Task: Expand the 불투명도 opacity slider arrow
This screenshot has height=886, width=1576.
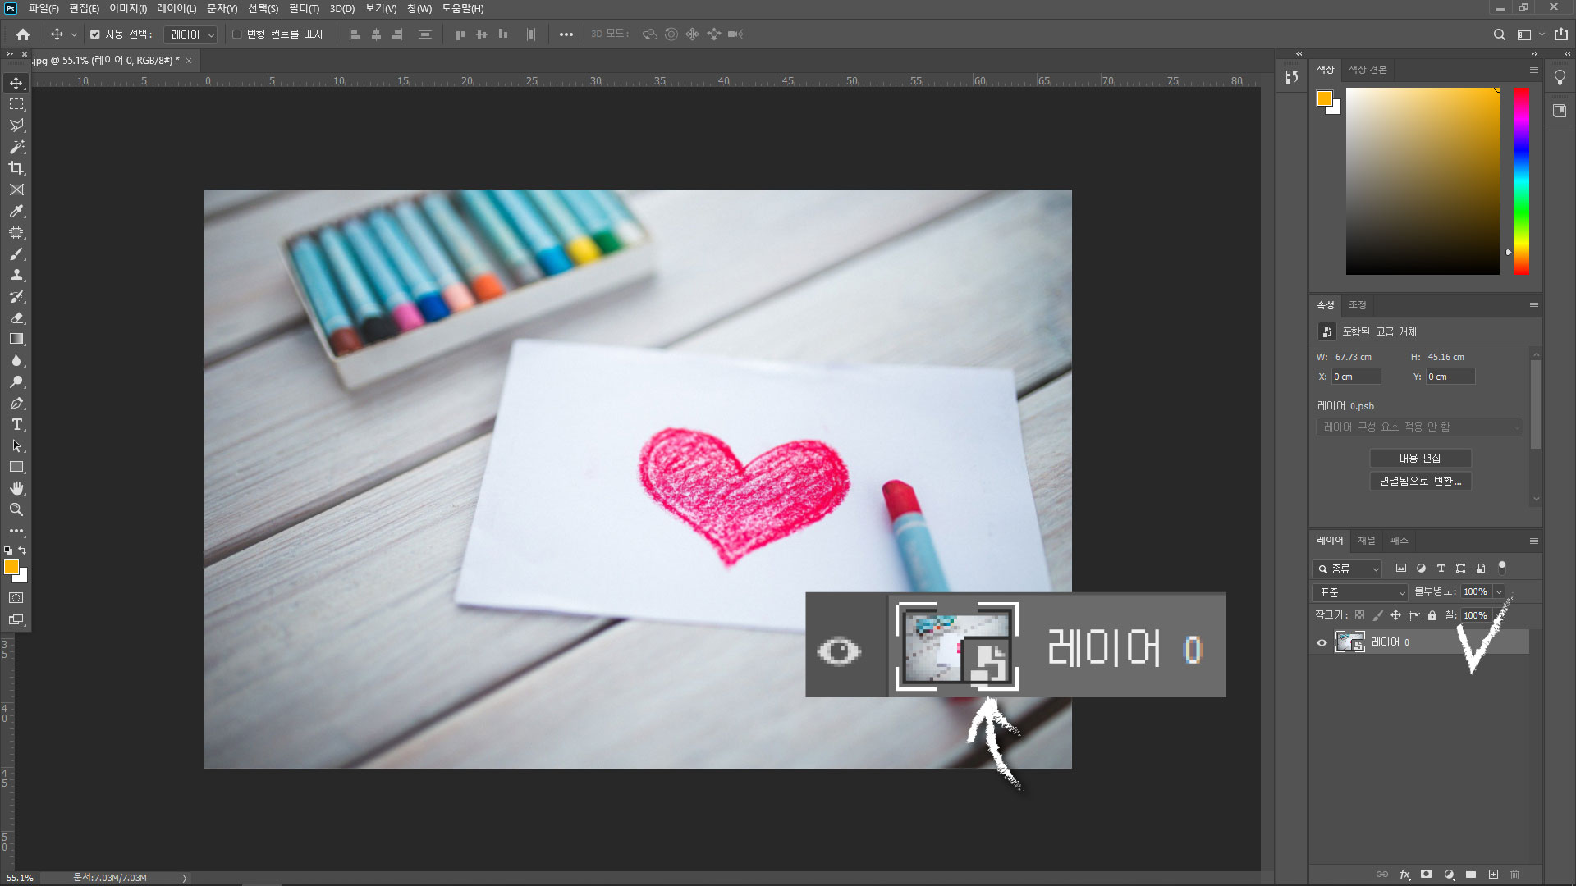Action: pyautogui.click(x=1499, y=591)
